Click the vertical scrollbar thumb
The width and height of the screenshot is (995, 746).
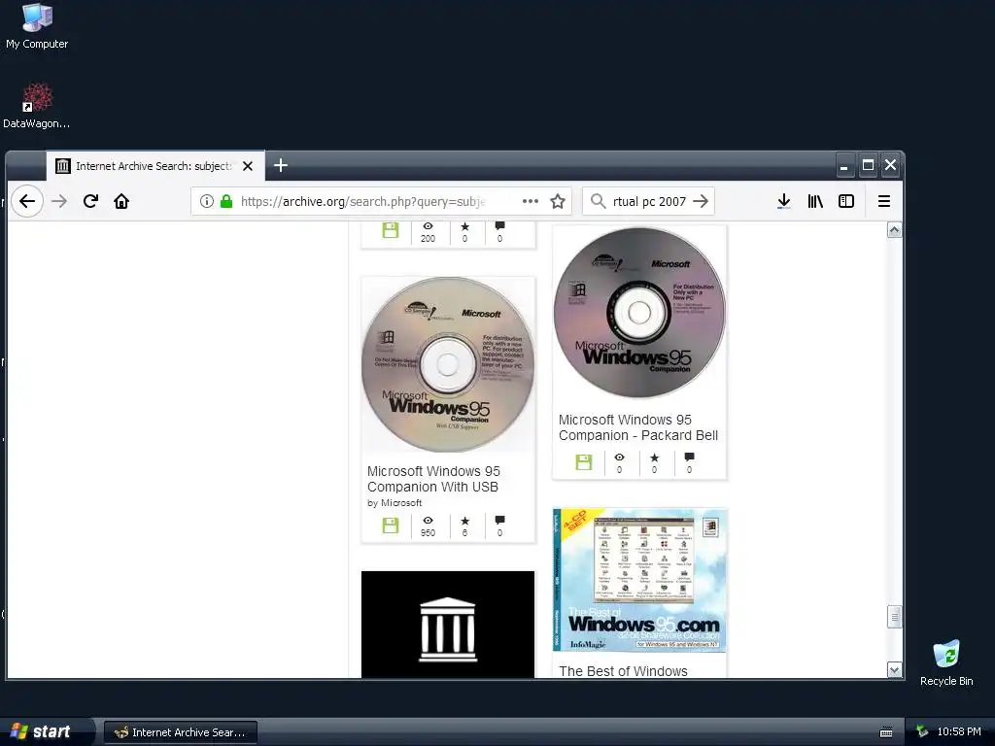(894, 617)
